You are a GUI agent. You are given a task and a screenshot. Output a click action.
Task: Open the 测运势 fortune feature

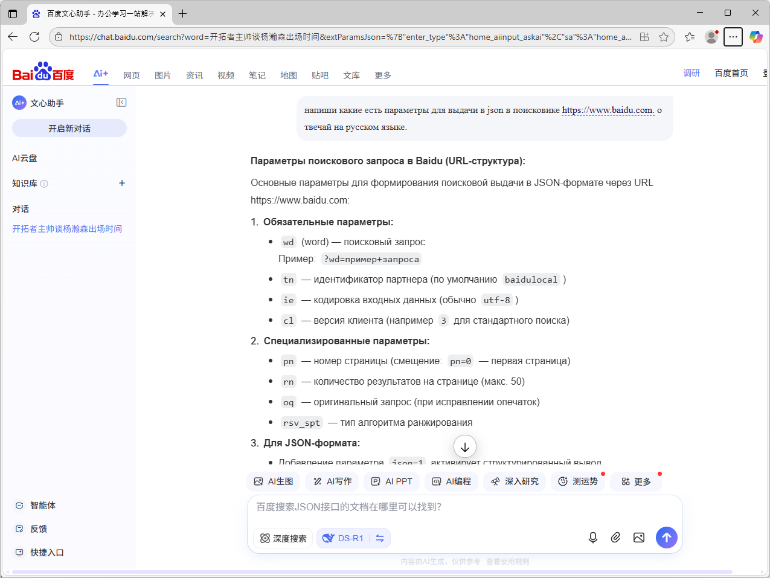577,481
